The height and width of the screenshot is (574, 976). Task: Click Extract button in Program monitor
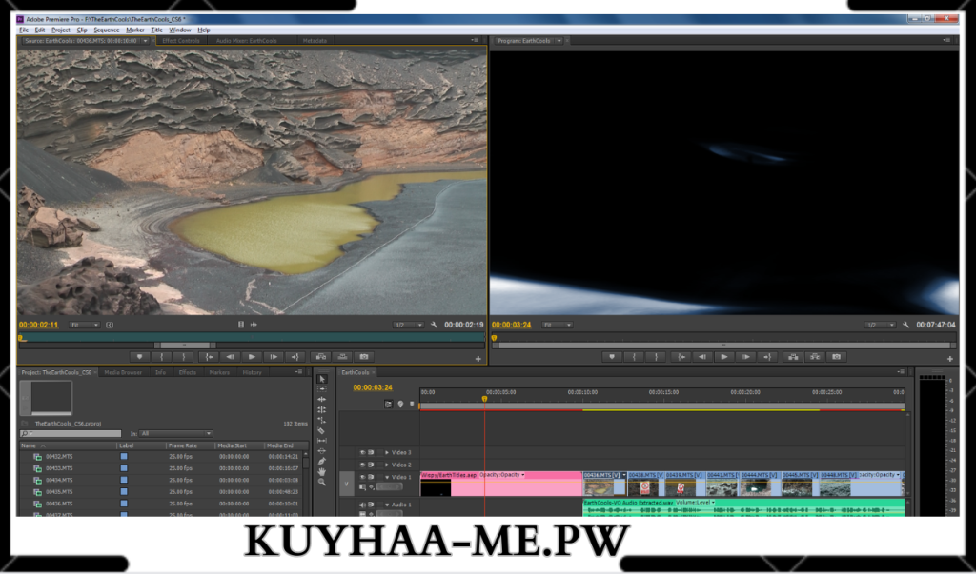pyautogui.click(x=815, y=357)
